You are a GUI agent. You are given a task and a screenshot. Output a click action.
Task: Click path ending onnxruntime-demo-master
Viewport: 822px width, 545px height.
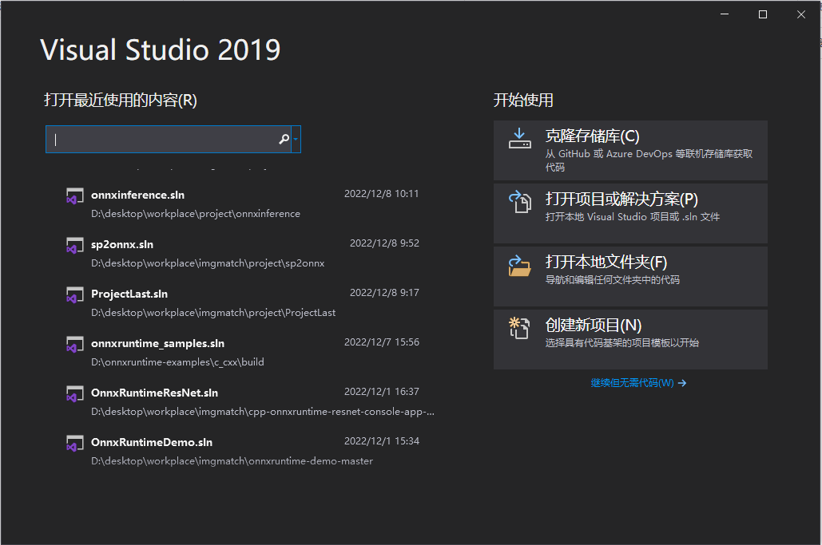click(x=232, y=461)
